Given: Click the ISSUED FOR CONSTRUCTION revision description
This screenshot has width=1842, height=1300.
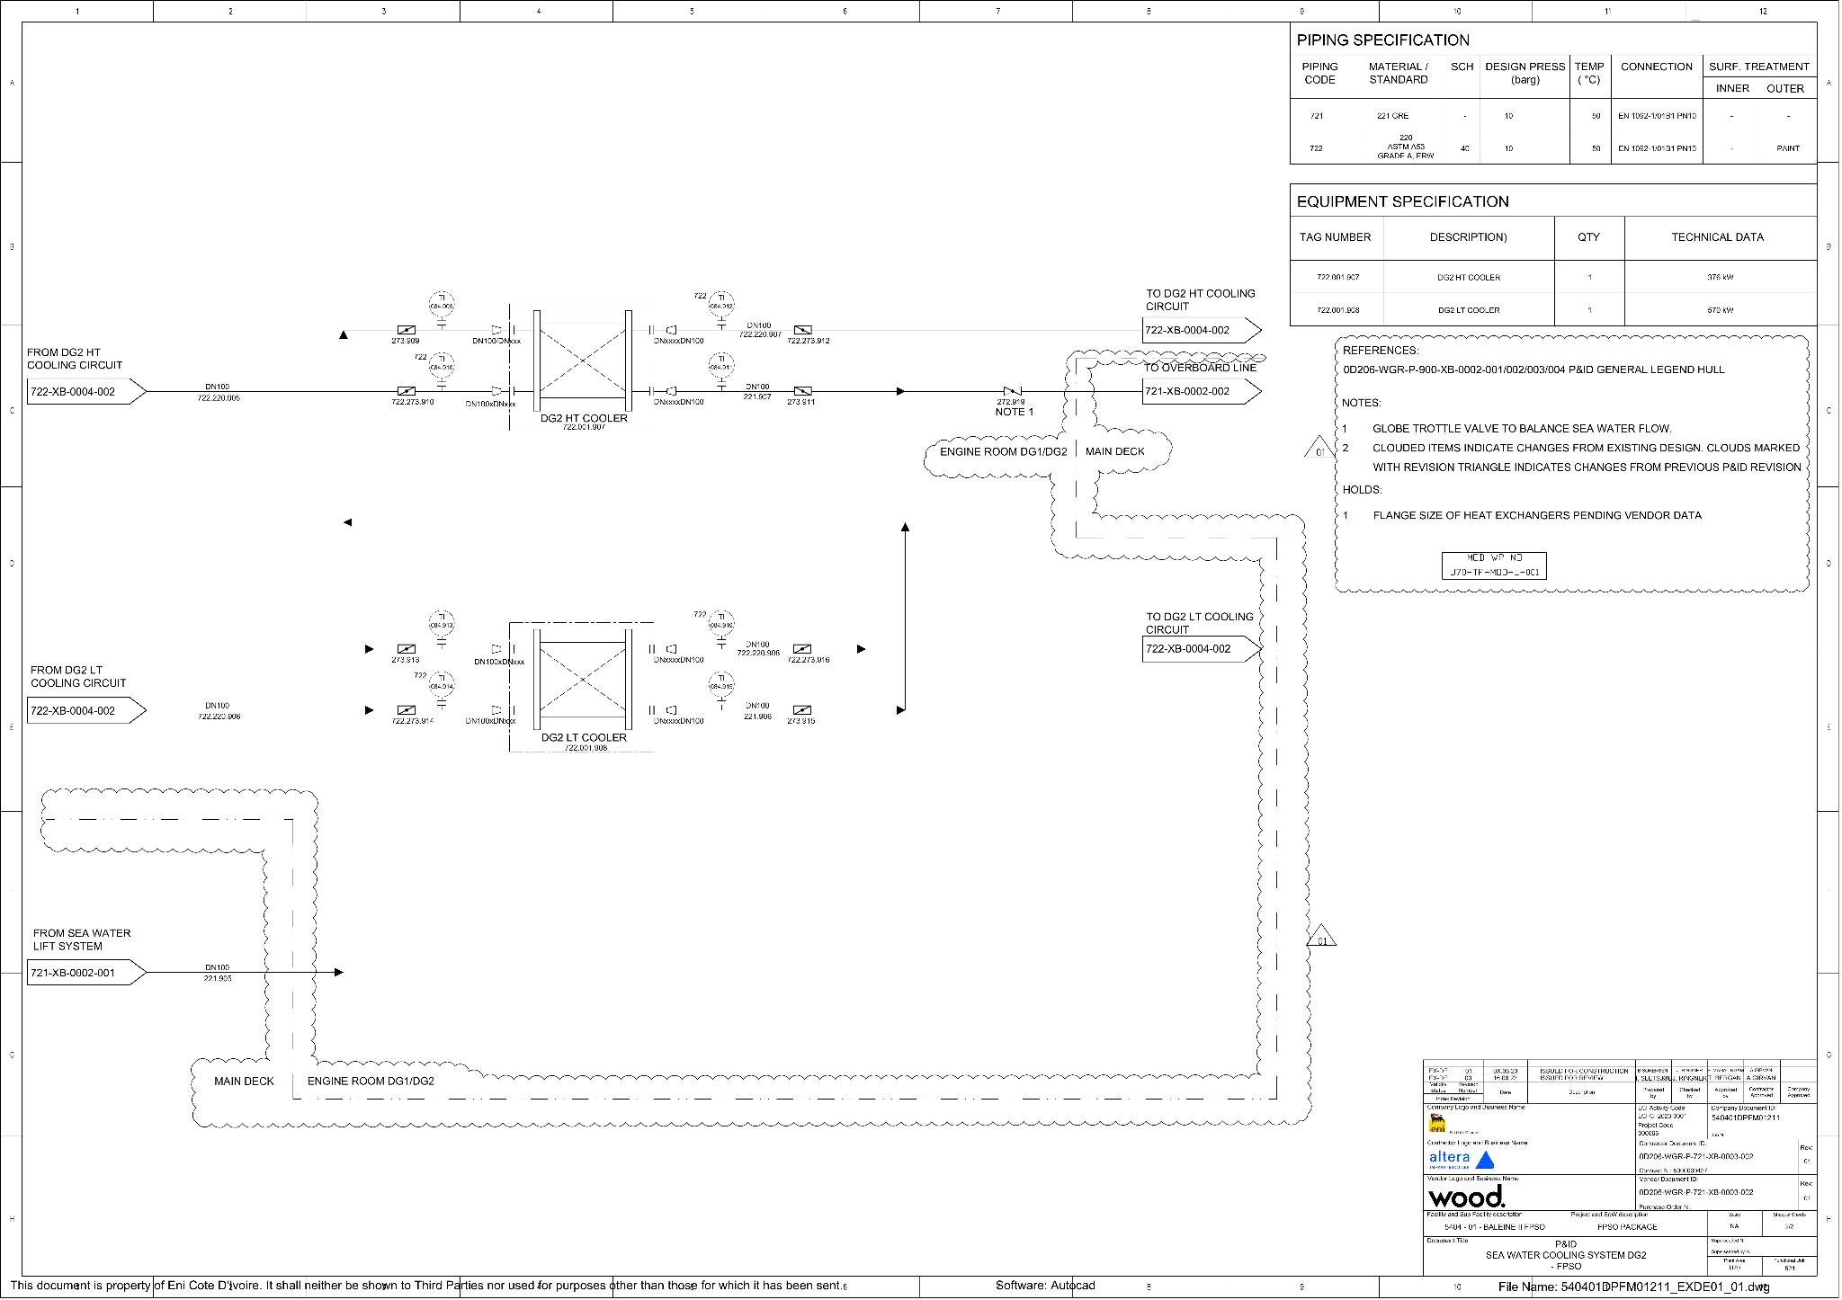Looking at the screenshot, I should pyautogui.click(x=1583, y=1071).
